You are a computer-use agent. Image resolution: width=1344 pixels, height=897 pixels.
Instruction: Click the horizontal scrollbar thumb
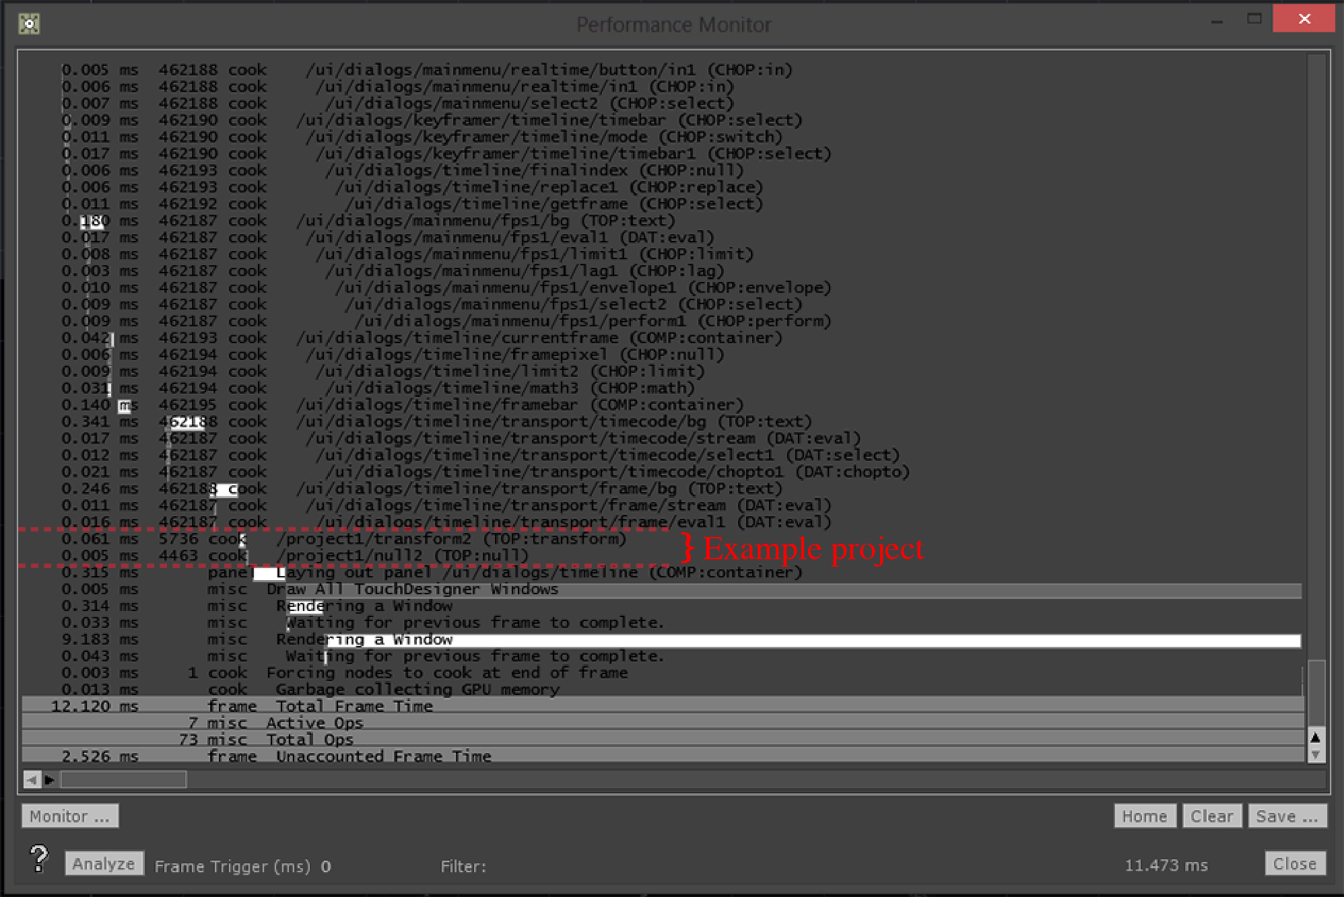click(123, 780)
